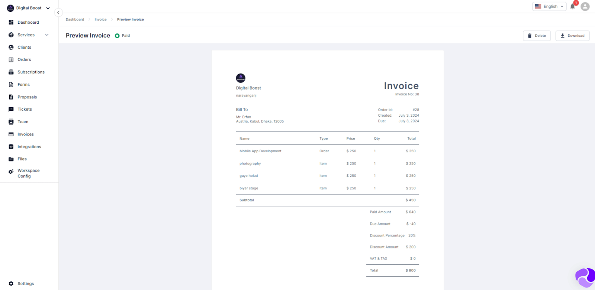The width and height of the screenshot is (595, 290).
Task: Click the biyar stage item name
Action: pos(249,188)
